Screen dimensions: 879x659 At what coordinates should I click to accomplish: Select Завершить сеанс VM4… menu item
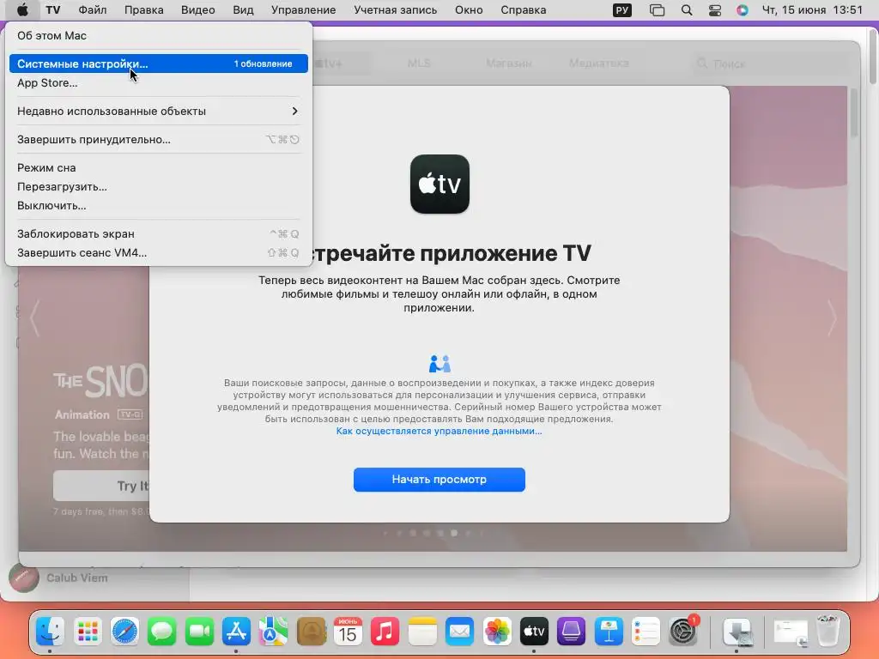click(159, 253)
